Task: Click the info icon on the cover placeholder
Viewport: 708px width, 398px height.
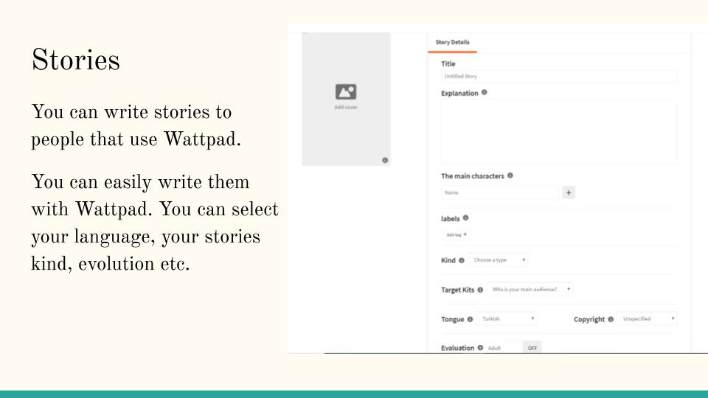Action: [385, 160]
